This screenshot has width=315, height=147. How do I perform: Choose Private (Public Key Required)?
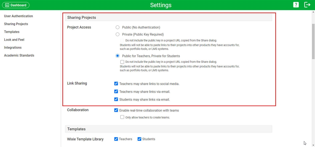pyautogui.click(x=118, y=34)
